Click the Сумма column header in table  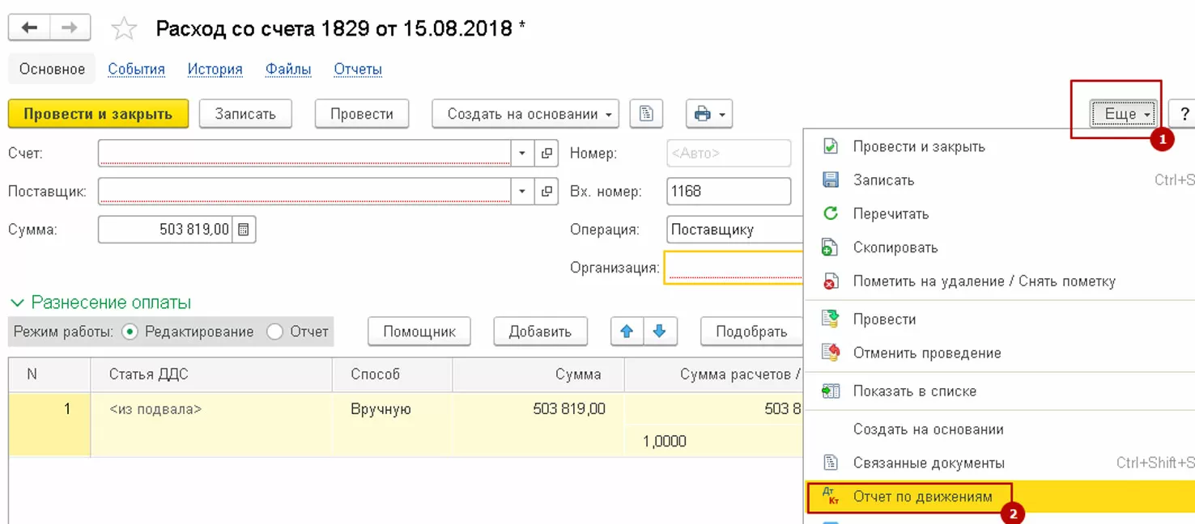[x=538, y=374]
